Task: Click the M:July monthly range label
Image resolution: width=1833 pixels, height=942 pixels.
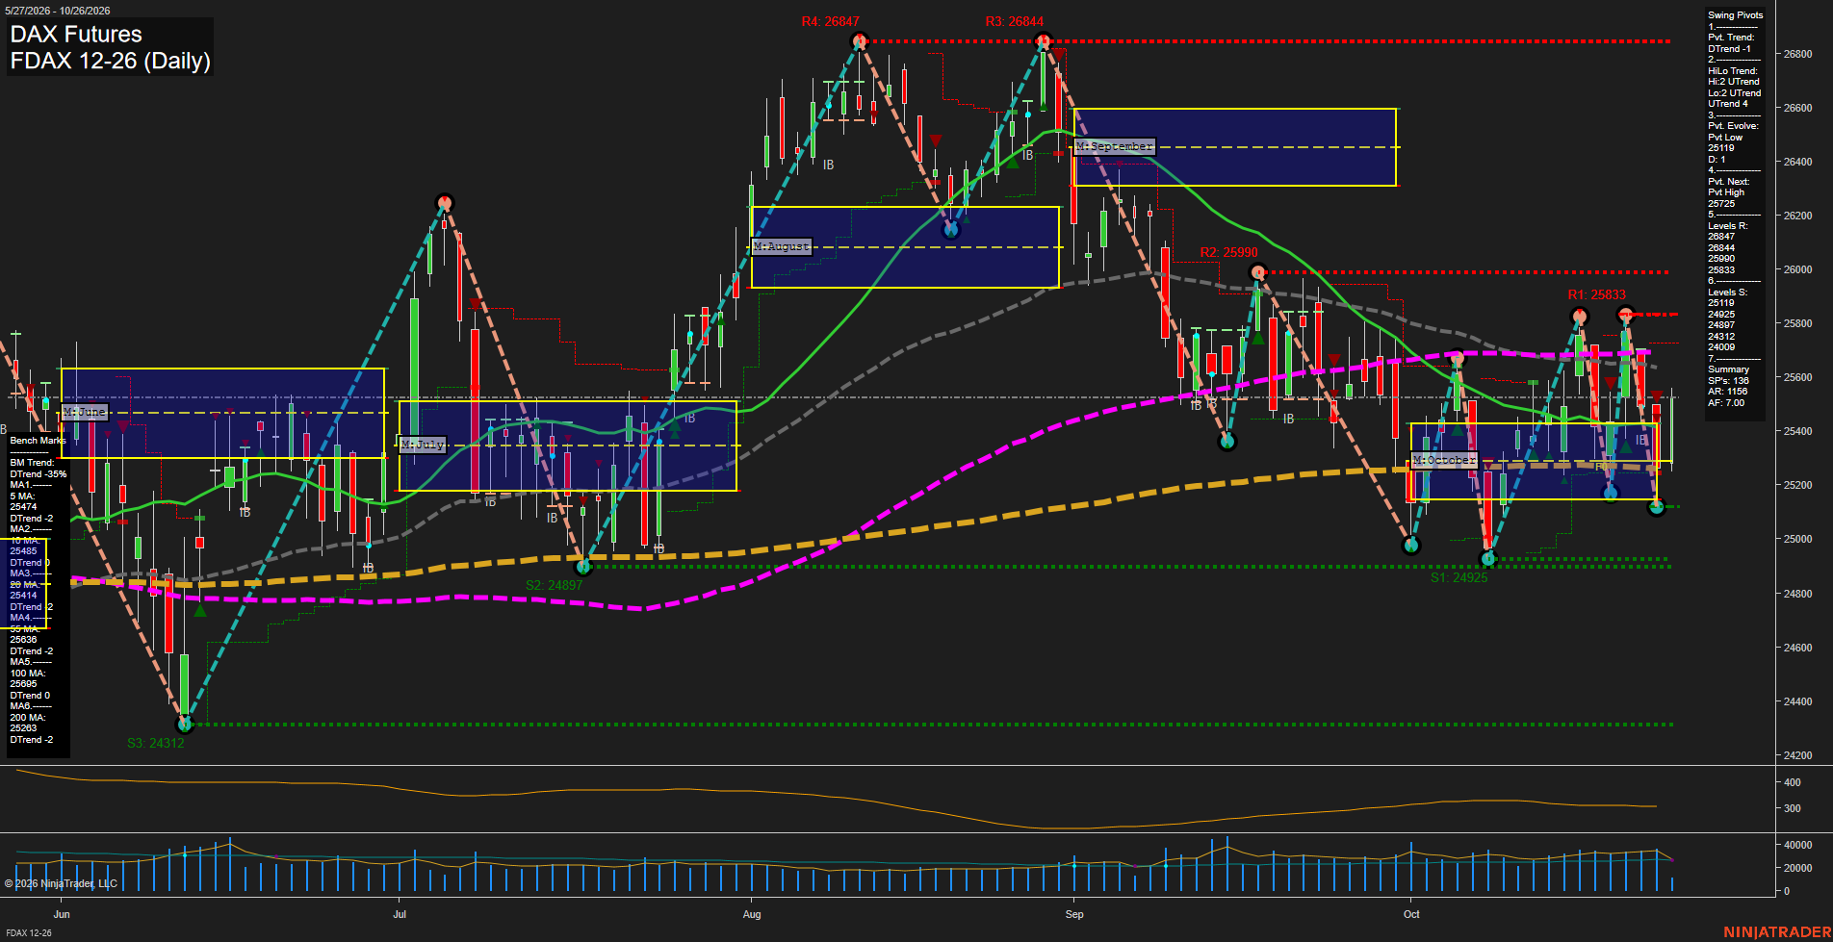Action: click(x=423, y=445)
